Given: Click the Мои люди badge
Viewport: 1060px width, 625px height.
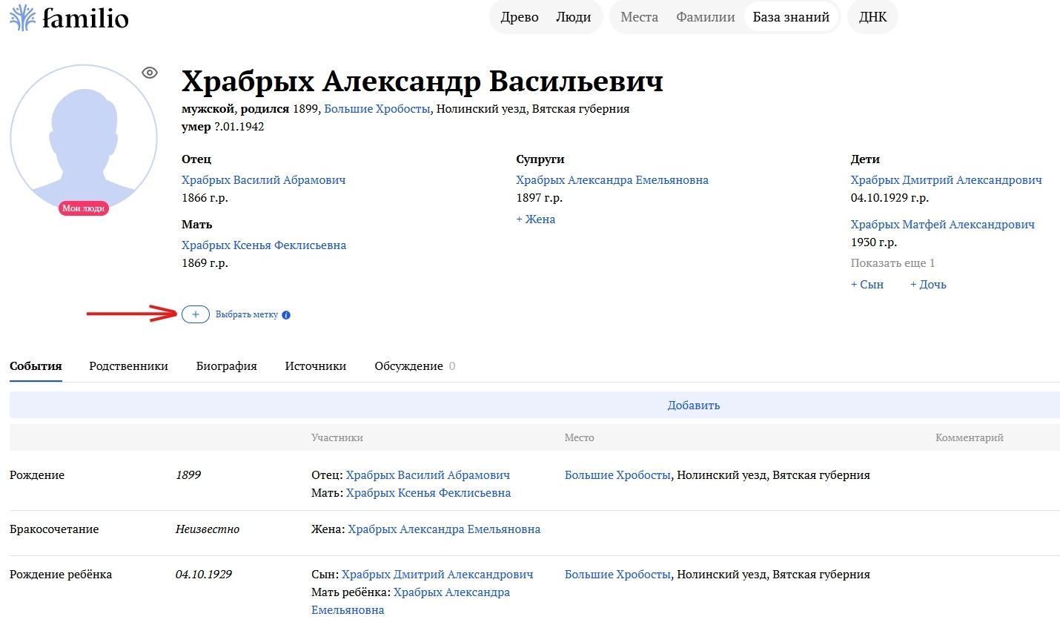Looking at the screenshot, I should point(84,208).
